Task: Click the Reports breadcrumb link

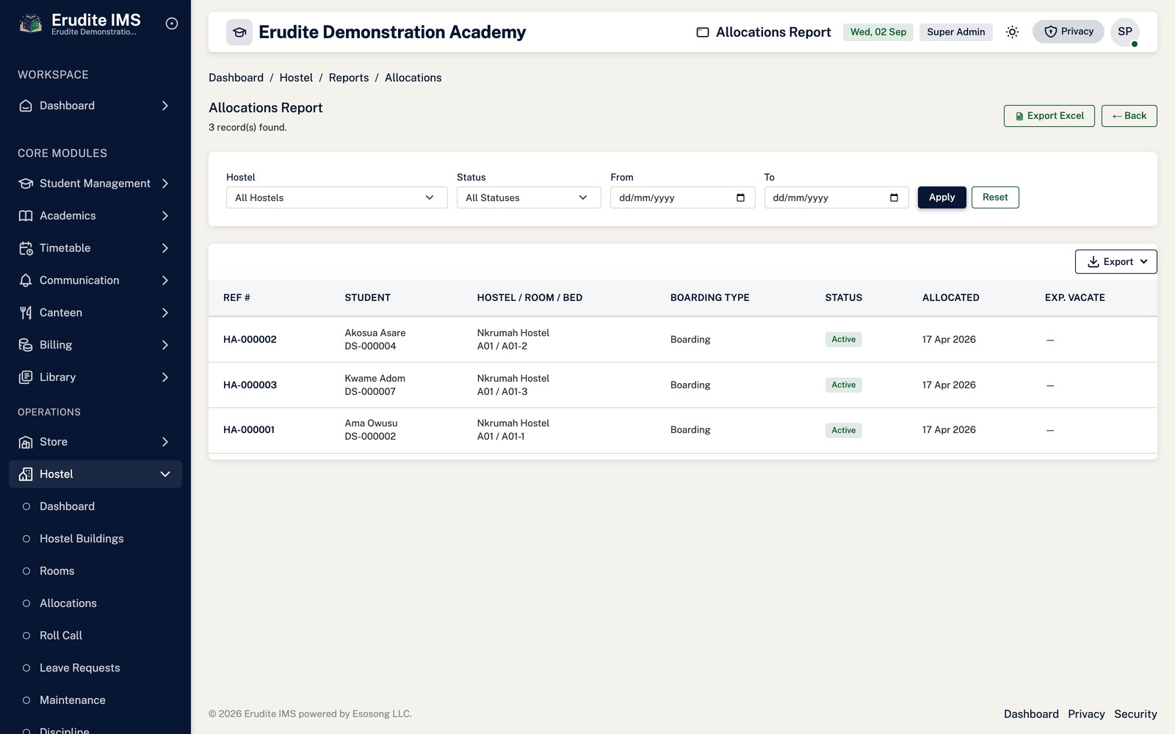Action: pyautogui.click(x=349, y=78)
